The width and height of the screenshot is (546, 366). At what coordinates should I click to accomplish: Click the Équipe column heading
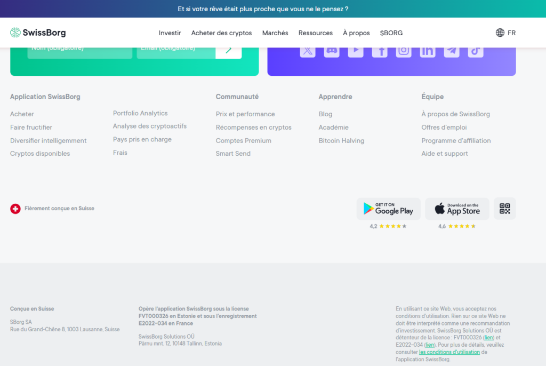coord(432,97)
